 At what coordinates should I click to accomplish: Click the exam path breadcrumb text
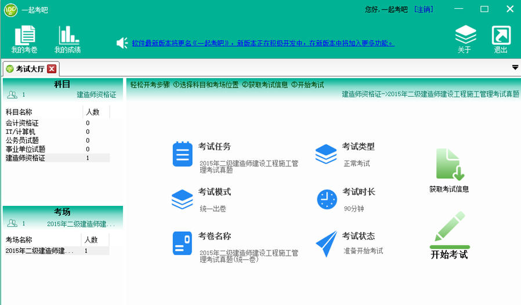(x=430, y=94)
